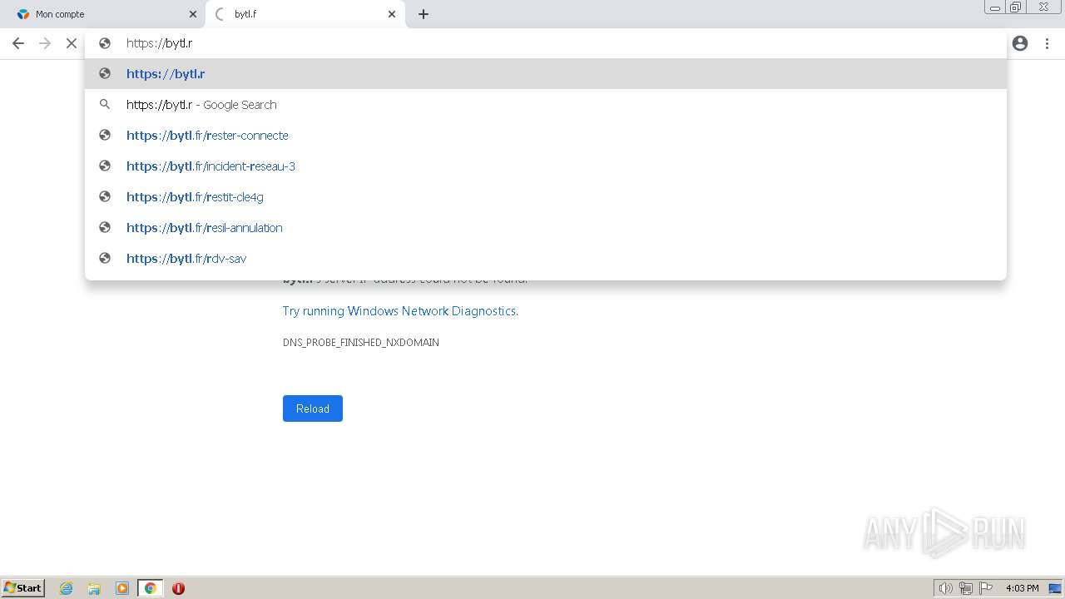Click 'Try running Windows Network Diagnostics' link
Image resolution: width=1065 pixels, height=599 pixels.
pos(399,311)
